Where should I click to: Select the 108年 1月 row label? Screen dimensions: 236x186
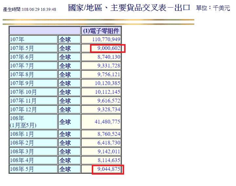pyautogui.click(x=22, y=134)
